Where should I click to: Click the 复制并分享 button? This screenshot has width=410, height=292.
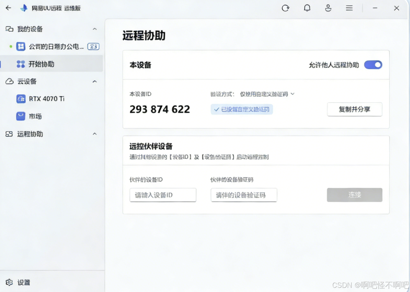pos(355,109)
